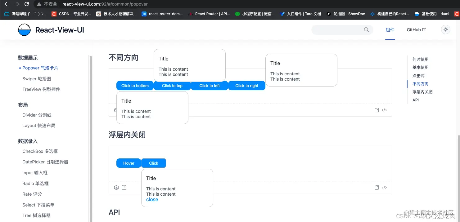460x222 pixels.
Task: Click the insecure site warning icon
Action: [39, 4]
